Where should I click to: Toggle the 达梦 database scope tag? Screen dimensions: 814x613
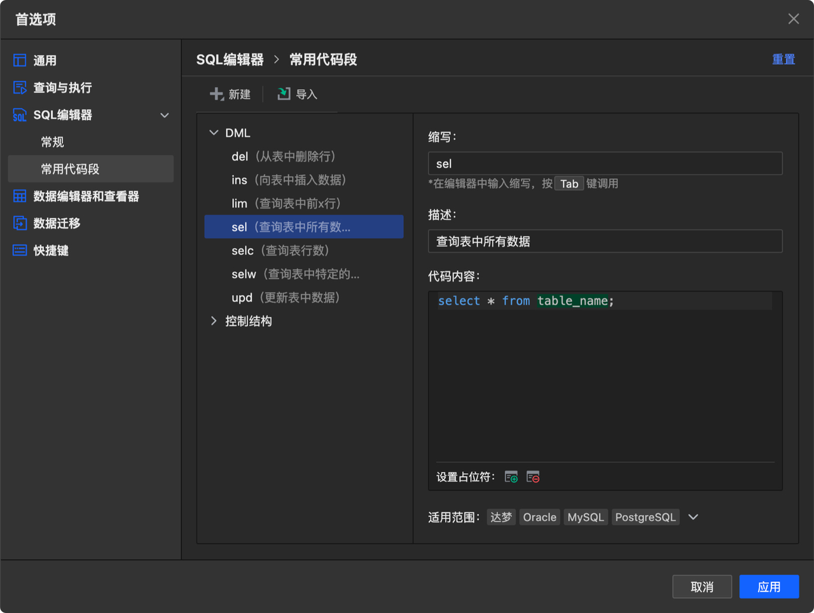click(x=501, y=517)
